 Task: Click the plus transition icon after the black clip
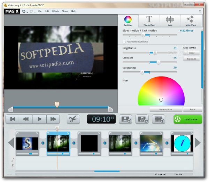click(105, 143)
